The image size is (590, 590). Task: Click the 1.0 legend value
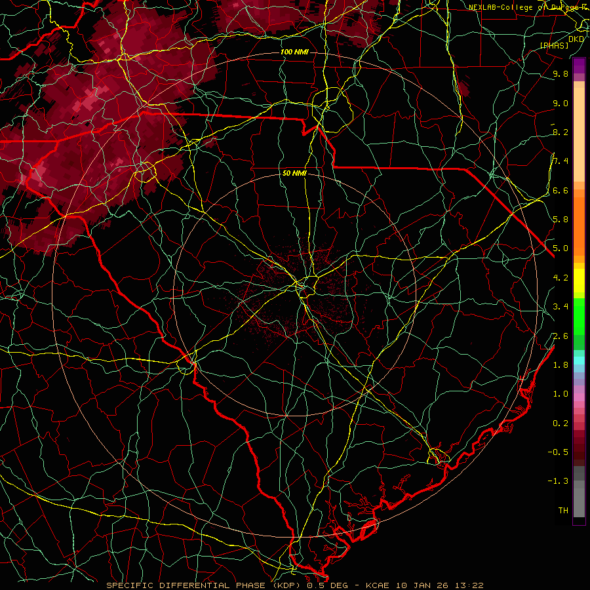[x=560, y=394]
